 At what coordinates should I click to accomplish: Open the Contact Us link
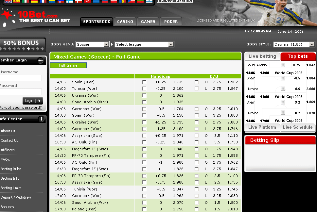(9, 140)
